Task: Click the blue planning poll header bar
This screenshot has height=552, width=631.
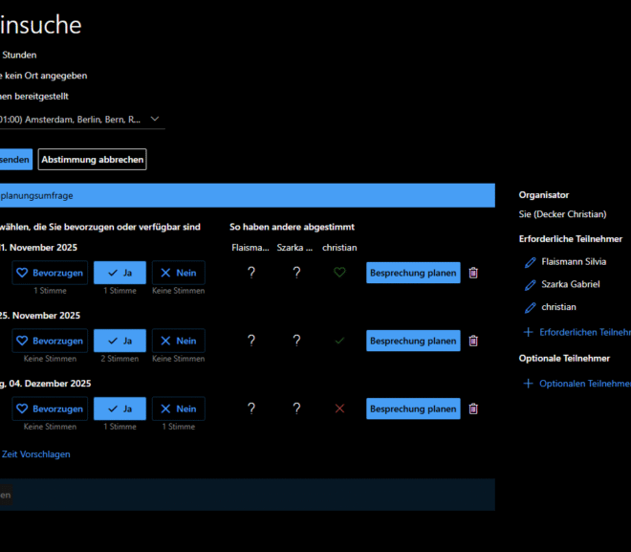Action: click(247, 195)
